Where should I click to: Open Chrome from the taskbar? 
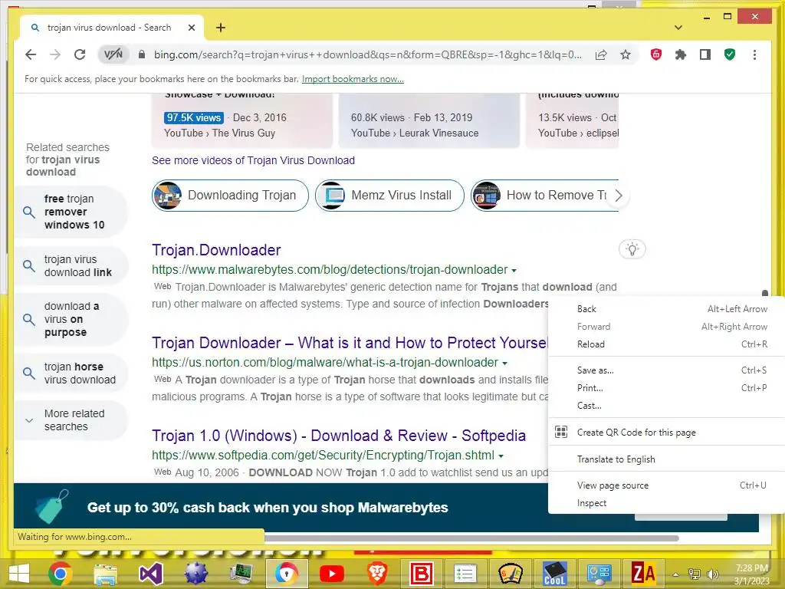pyautogui.click(x=60, y=574)
